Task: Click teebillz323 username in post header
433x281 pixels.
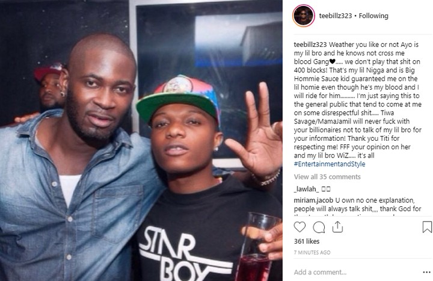Action: click(x=335, y=16)
